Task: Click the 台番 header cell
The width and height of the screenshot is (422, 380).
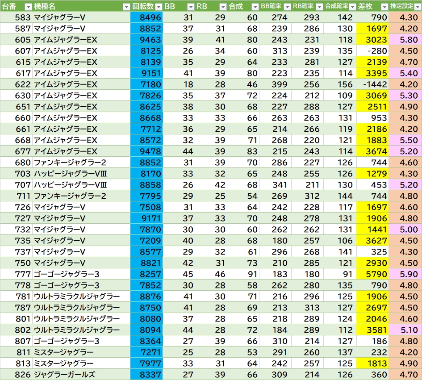Action: [x=17, y=6]
